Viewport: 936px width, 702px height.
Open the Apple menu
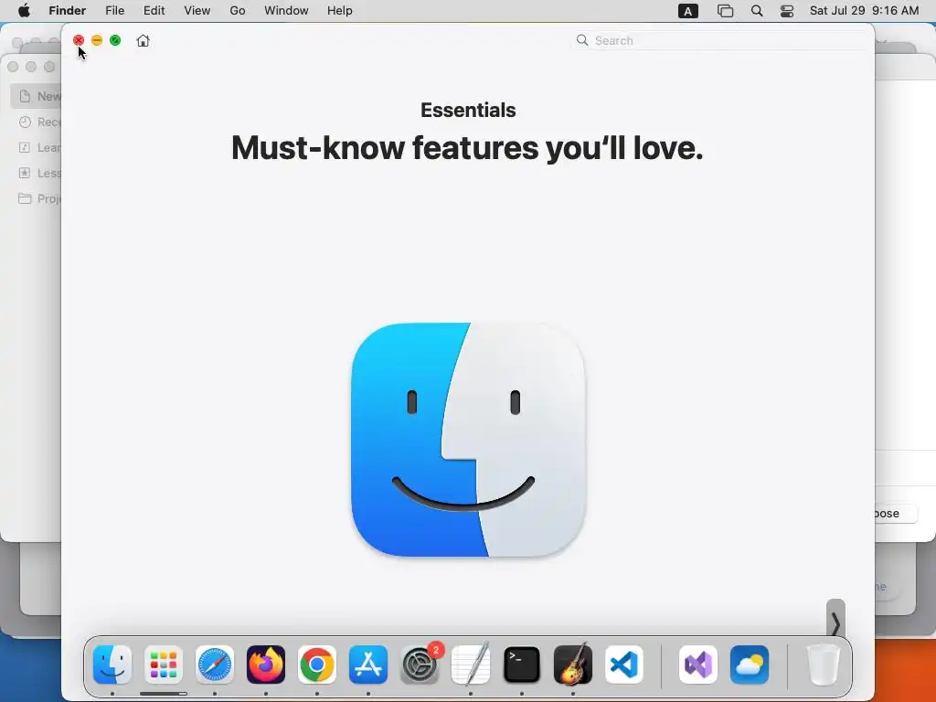tap(24, 11)
